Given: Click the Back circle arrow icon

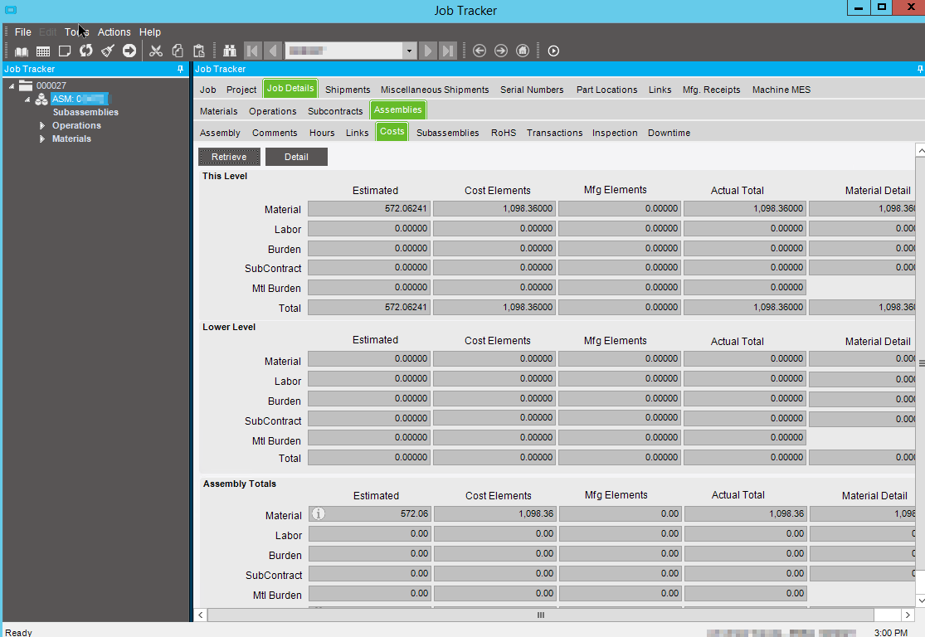Looking at the screenshot, I should [480, 51].
